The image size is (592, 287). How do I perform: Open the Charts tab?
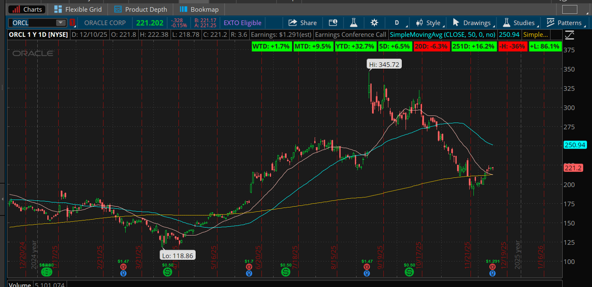click(x=28, y=9)
